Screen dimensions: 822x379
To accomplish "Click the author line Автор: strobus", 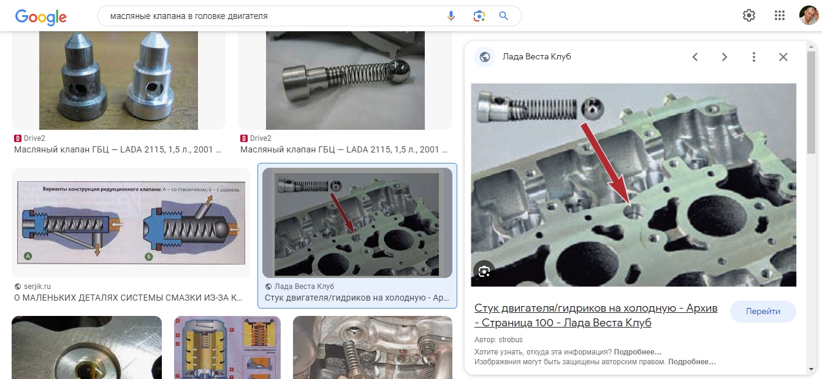I will (x=498, y=340).
